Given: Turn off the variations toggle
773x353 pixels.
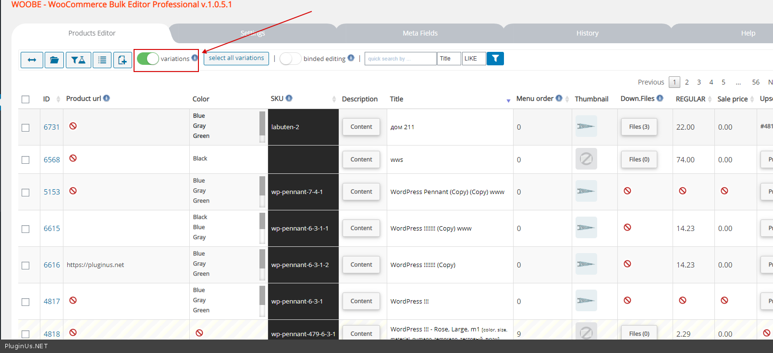Looking at the screenshot, I should pyautogui.click(x=147, y=59).
